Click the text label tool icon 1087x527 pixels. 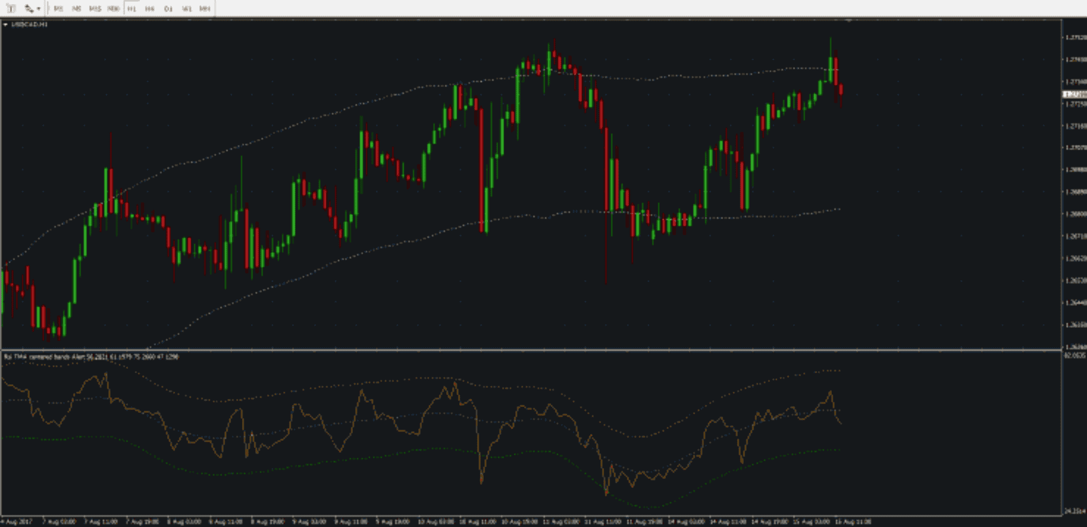pyautogui.click(x=11, y=8)
